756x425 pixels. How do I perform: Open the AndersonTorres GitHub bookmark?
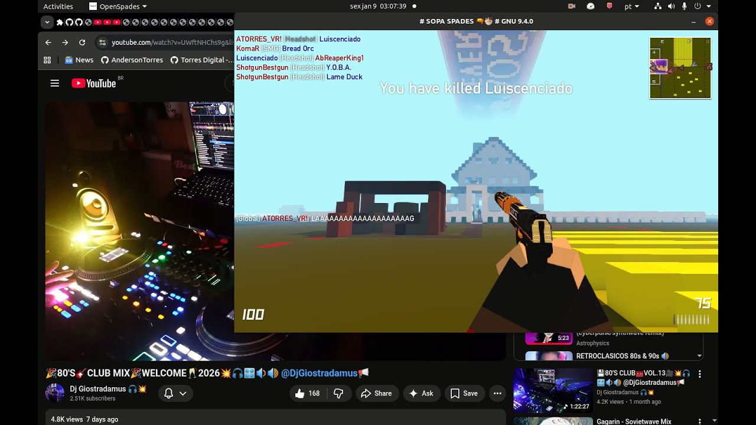click(x=132, y=60)
